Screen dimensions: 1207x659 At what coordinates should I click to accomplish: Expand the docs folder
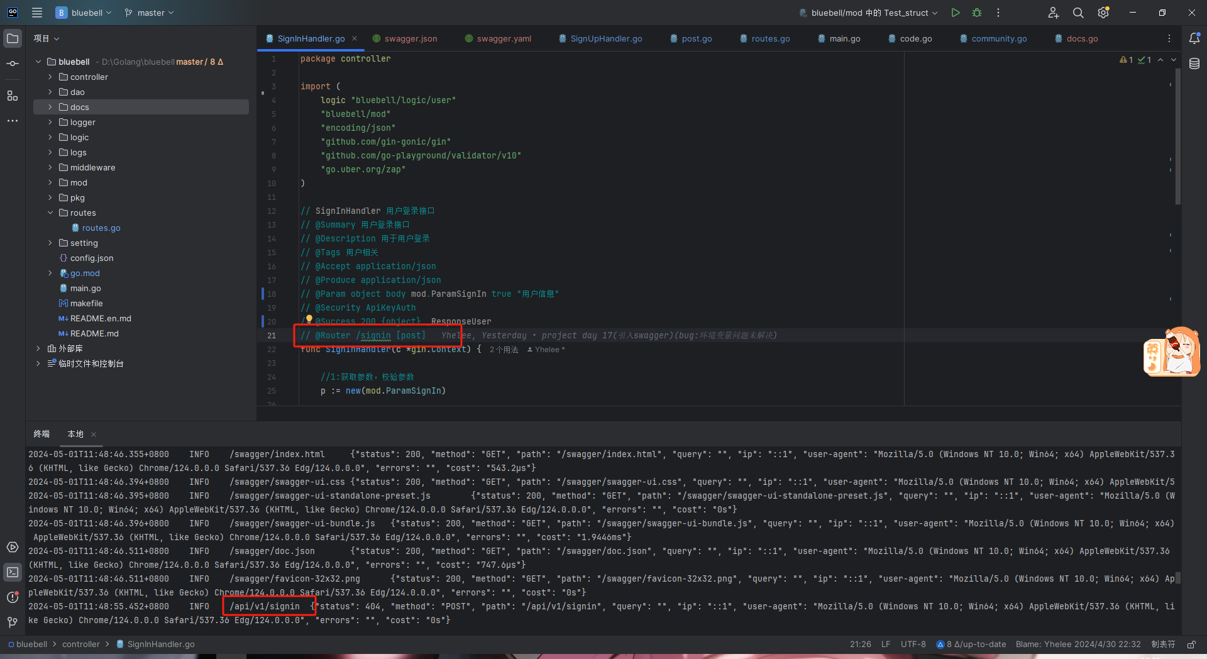tap(50, 107)
